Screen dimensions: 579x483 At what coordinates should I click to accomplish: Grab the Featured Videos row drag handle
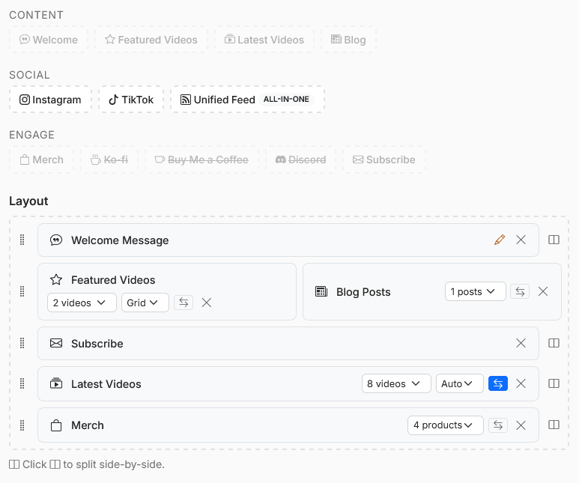(x=22, y=291)
